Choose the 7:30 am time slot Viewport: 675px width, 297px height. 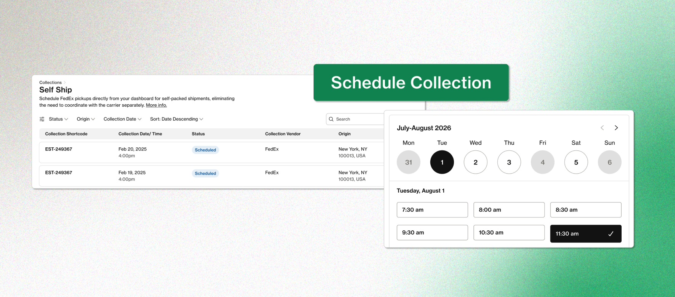click(432, 210)
